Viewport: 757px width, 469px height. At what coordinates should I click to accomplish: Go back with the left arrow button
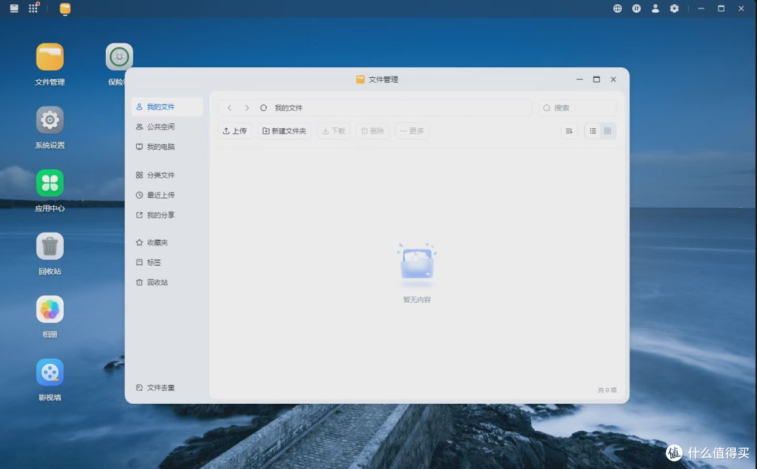click(230, 108)
